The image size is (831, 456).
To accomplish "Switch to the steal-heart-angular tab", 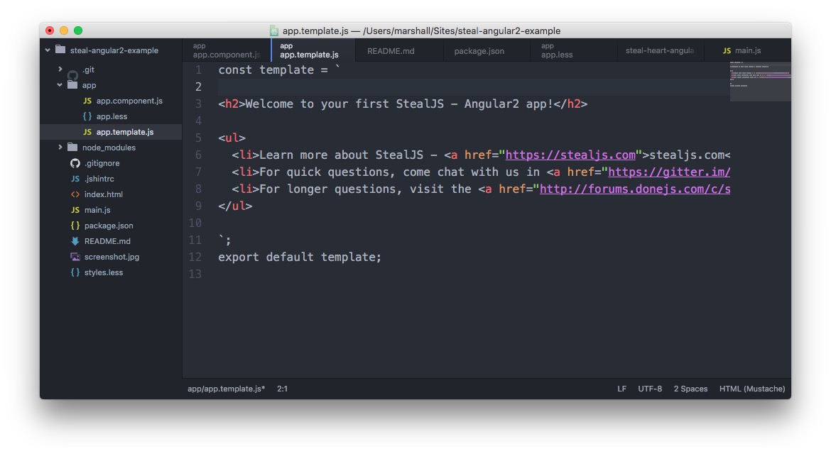I will tap(660, 50).
